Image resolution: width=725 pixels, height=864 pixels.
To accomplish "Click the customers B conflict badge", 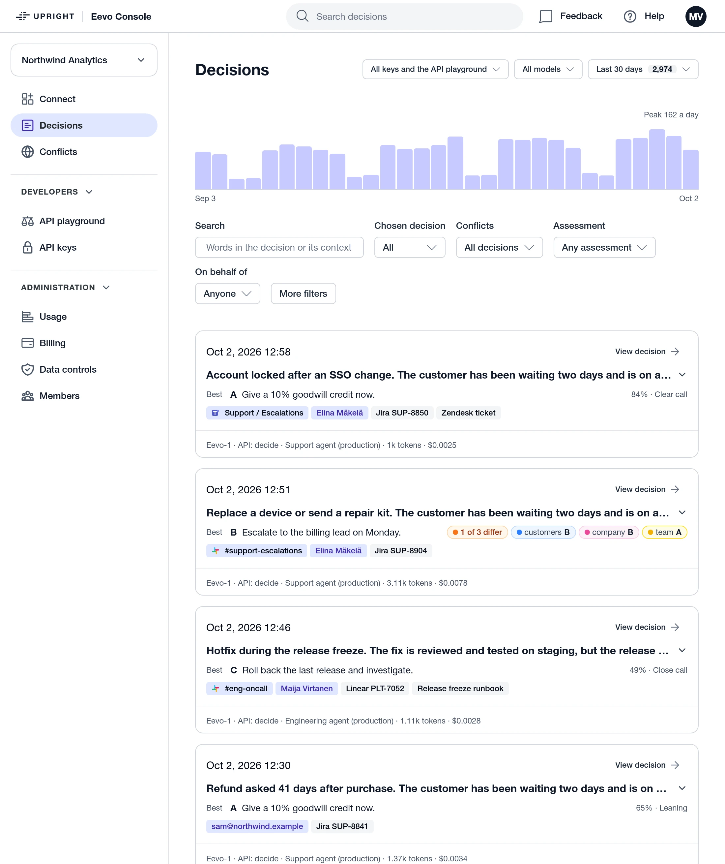I will (x=543, y=532).
